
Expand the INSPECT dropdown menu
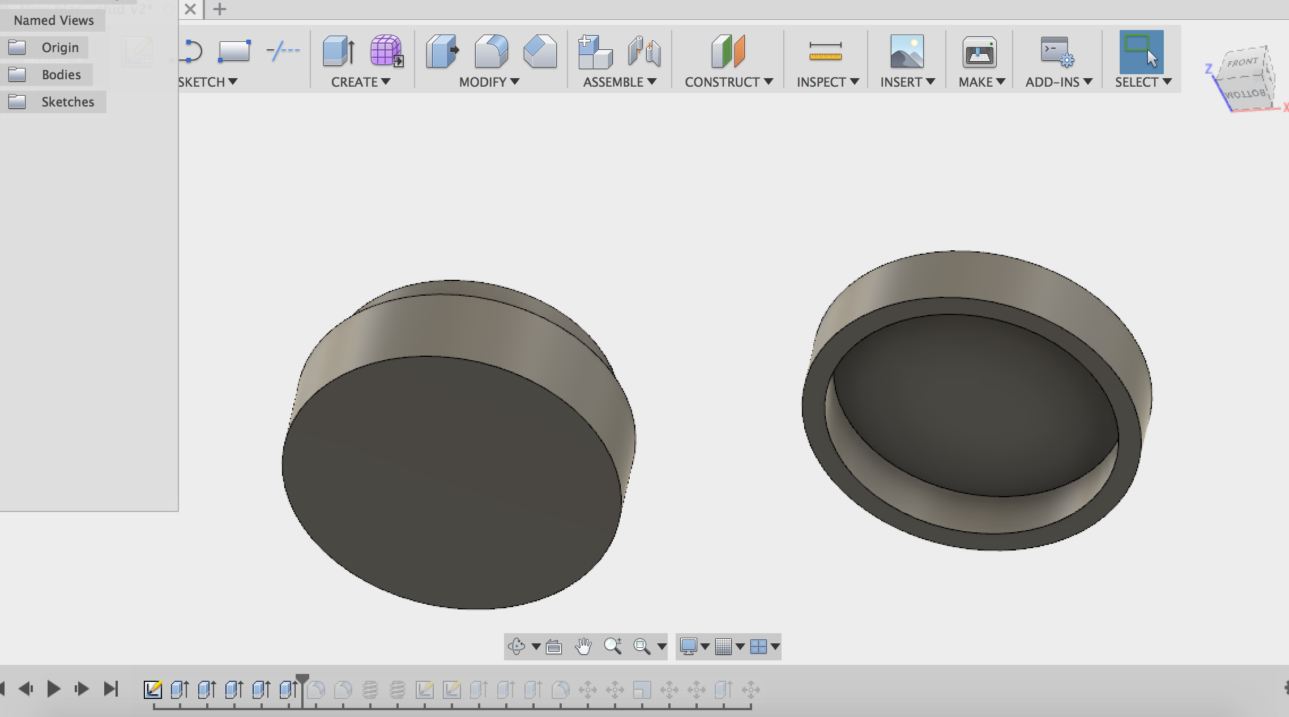tap(828, 82)
